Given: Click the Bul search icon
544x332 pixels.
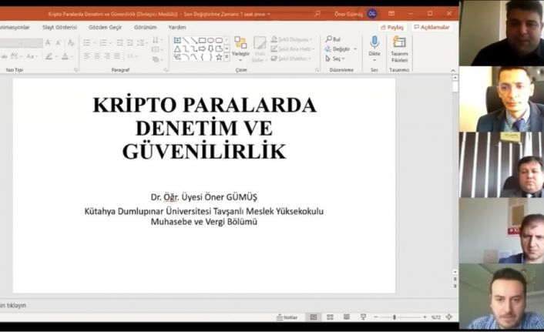Looking at the screenshot, I should [x=333, y=39].
